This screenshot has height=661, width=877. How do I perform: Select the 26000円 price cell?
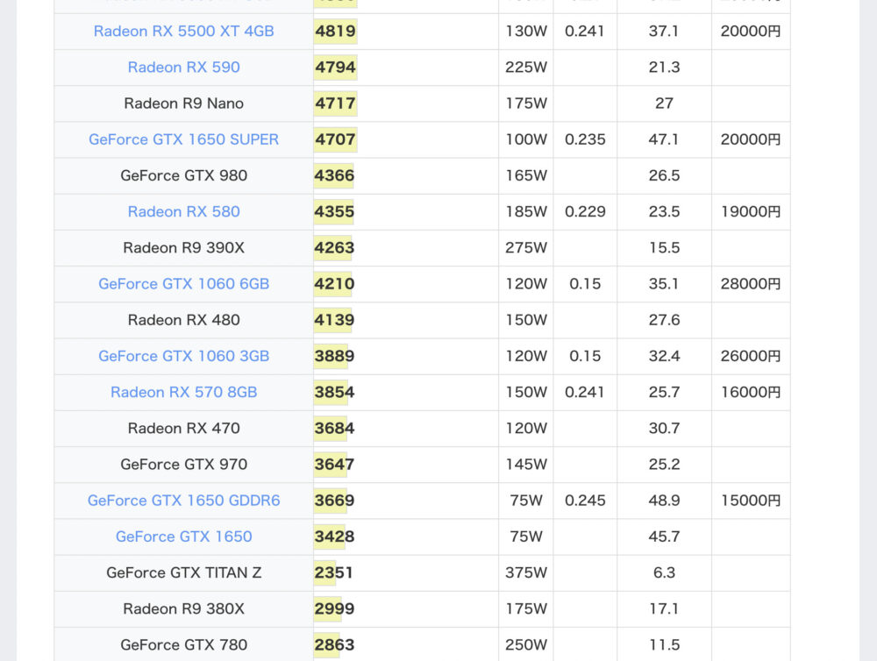click(x=751, y=356)
